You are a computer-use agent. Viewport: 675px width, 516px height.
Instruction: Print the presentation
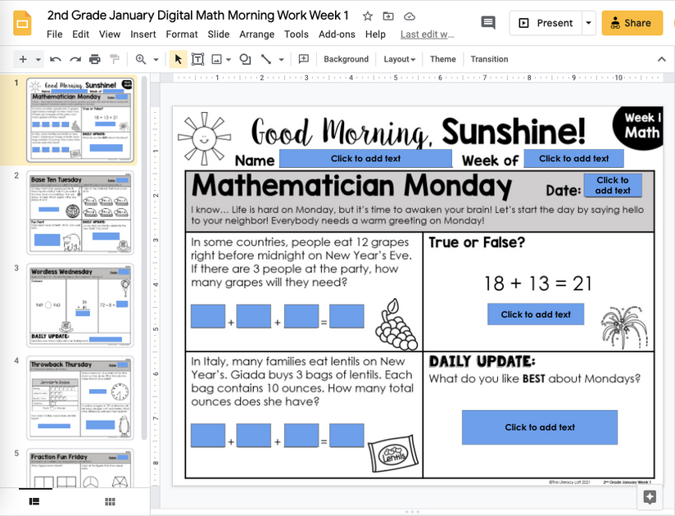point(94,59)
